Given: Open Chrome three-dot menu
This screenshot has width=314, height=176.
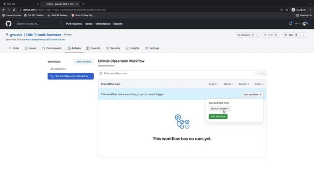Looking at the screenshot, I should click(311, 10).
